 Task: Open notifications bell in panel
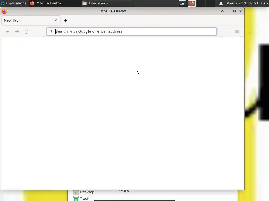pyautogui.click(x=221, y=3)
